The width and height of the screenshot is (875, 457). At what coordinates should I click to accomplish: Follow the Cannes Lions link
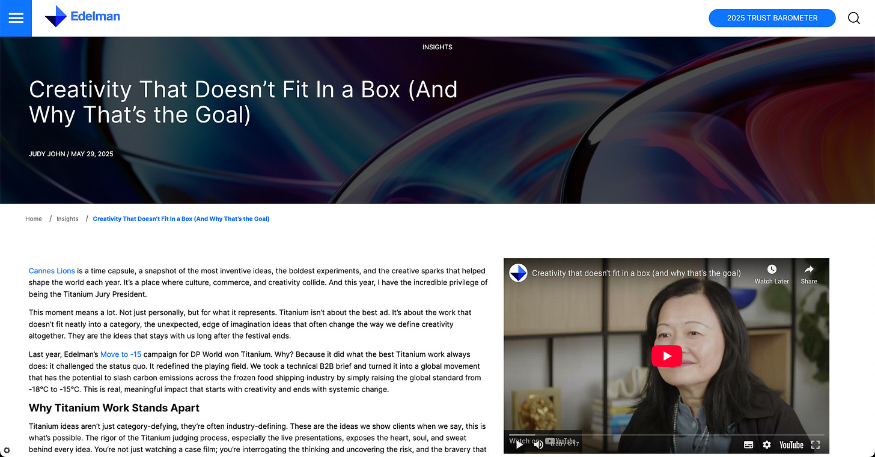[x=52, y=271]
